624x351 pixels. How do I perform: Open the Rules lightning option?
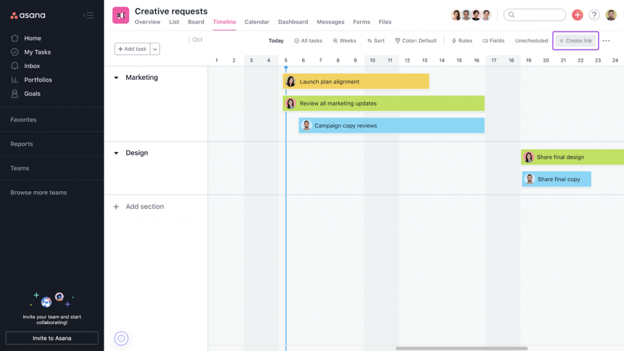click(x=462, y=41)
